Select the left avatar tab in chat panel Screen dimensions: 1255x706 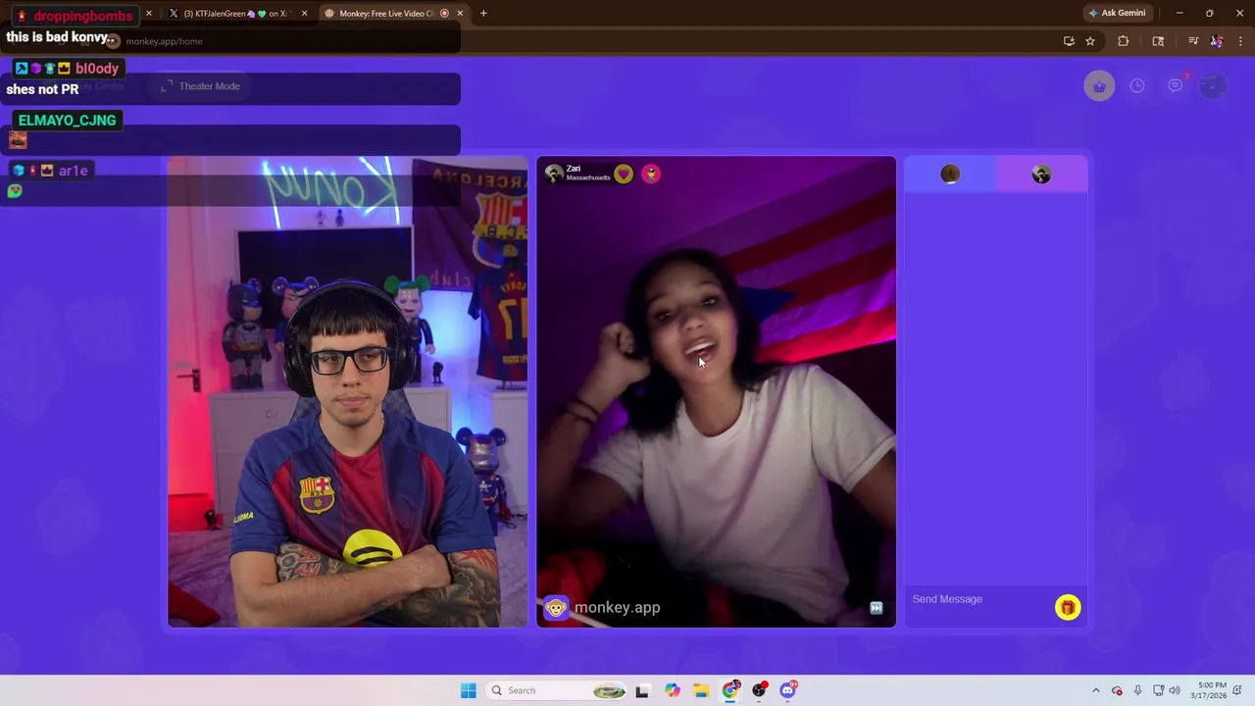950,175
